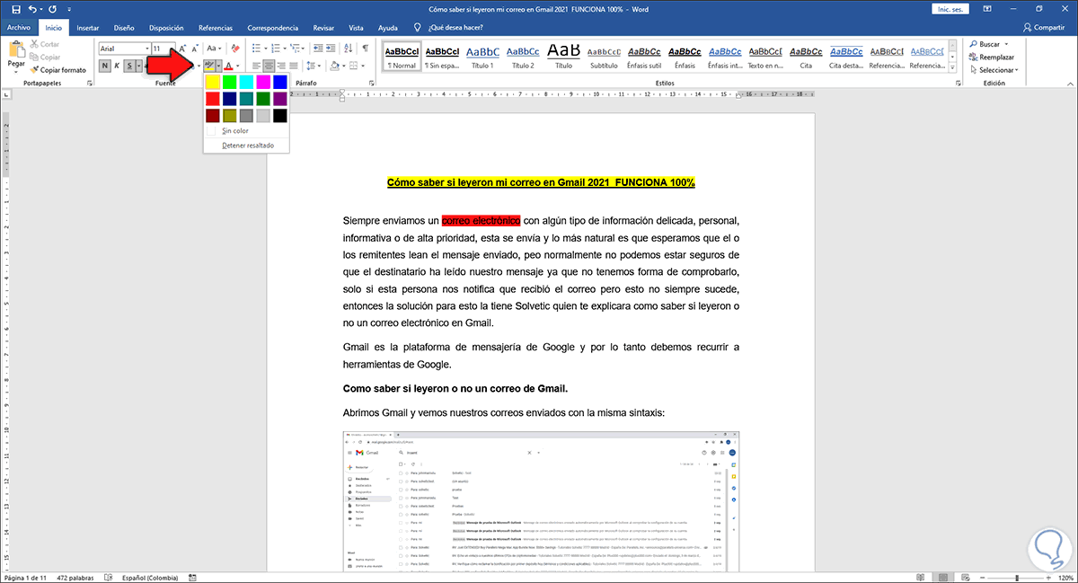Screen dimensions: 1078x583
Task: Click Inic. ses. sign-in button
Action: coord(952,9)
